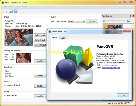Switch to the Legal tab
This screenshot has height=106, width=136.
coord(63,38)
